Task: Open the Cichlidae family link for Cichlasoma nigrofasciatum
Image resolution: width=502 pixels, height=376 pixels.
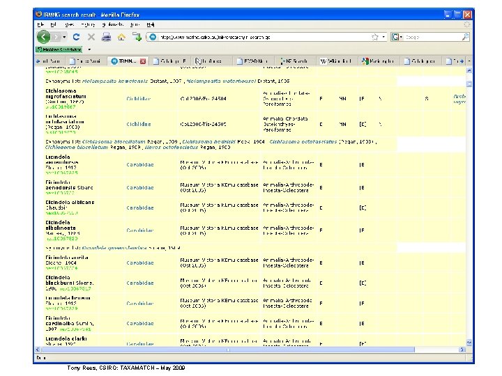Action: (x=138, y=99)
